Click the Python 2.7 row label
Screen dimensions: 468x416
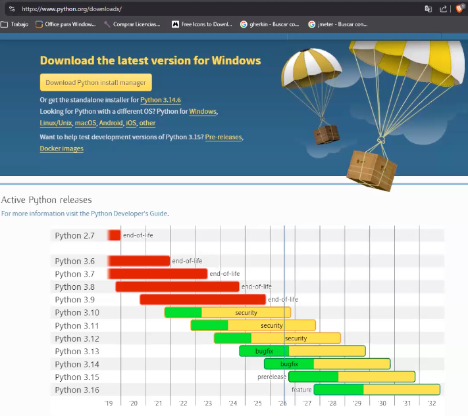[74, 236]
